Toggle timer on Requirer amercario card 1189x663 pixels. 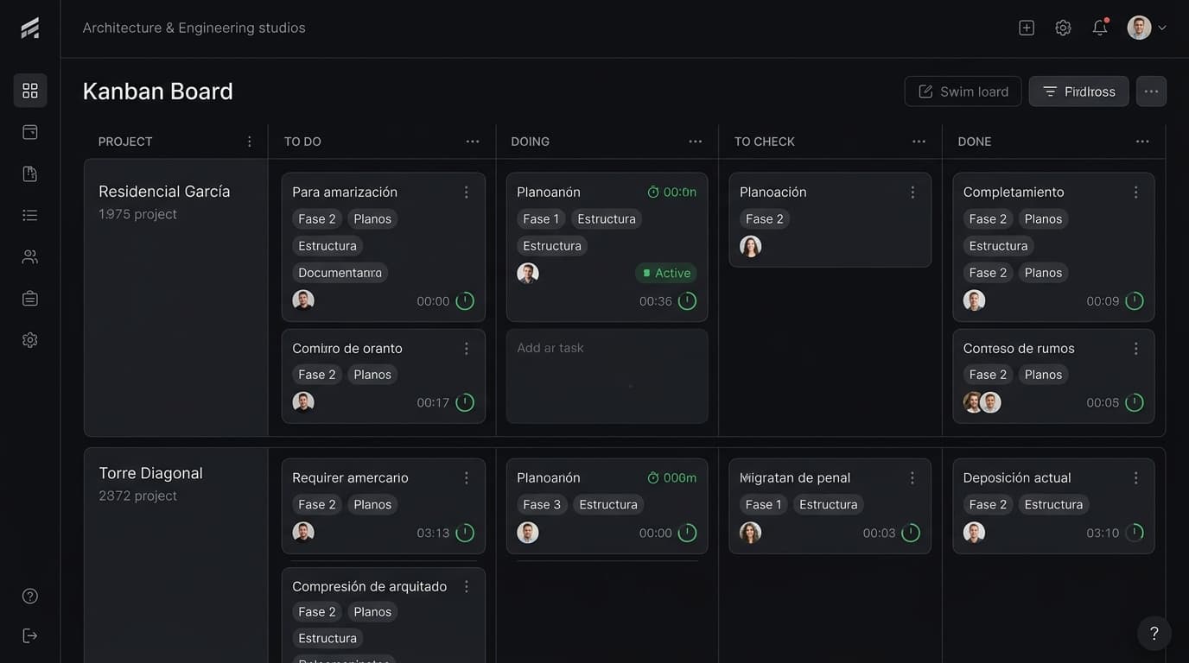pos(465,533)
